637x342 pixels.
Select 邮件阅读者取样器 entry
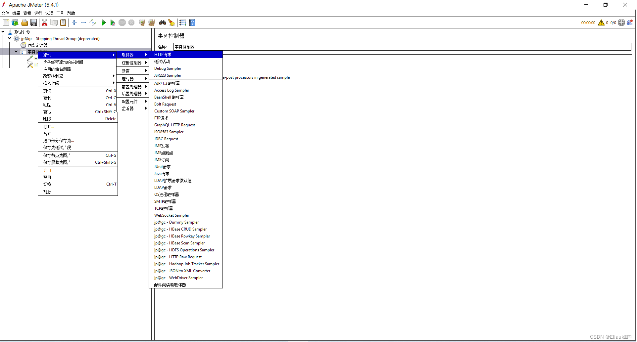186,285
